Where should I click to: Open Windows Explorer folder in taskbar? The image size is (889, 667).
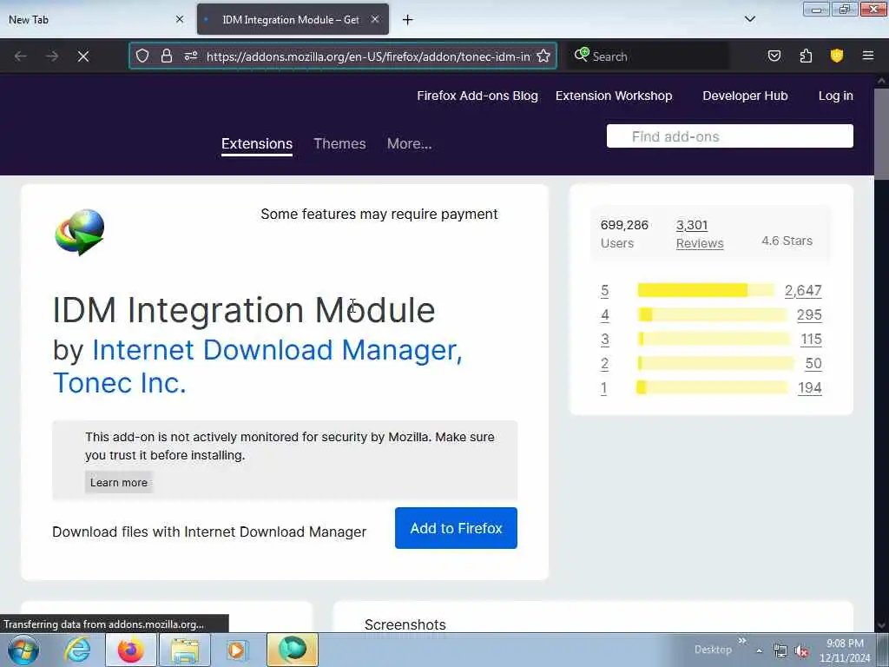pos(185,650)
